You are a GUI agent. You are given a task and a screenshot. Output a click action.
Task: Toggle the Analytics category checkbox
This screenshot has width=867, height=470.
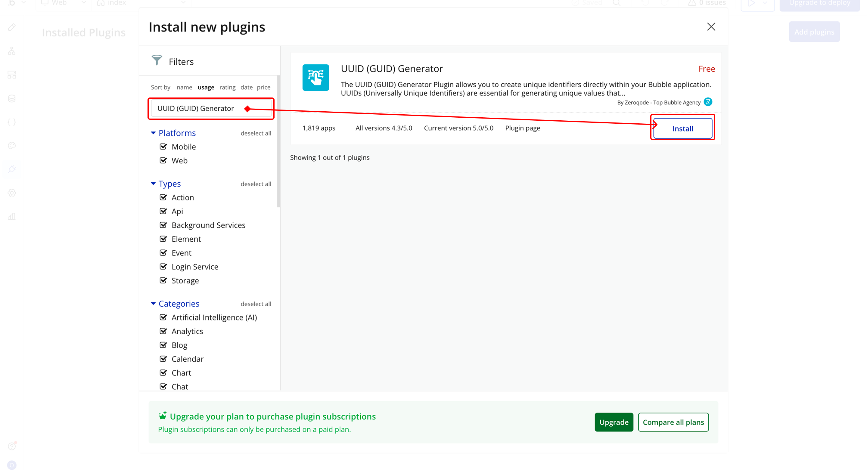pos(163,331)
